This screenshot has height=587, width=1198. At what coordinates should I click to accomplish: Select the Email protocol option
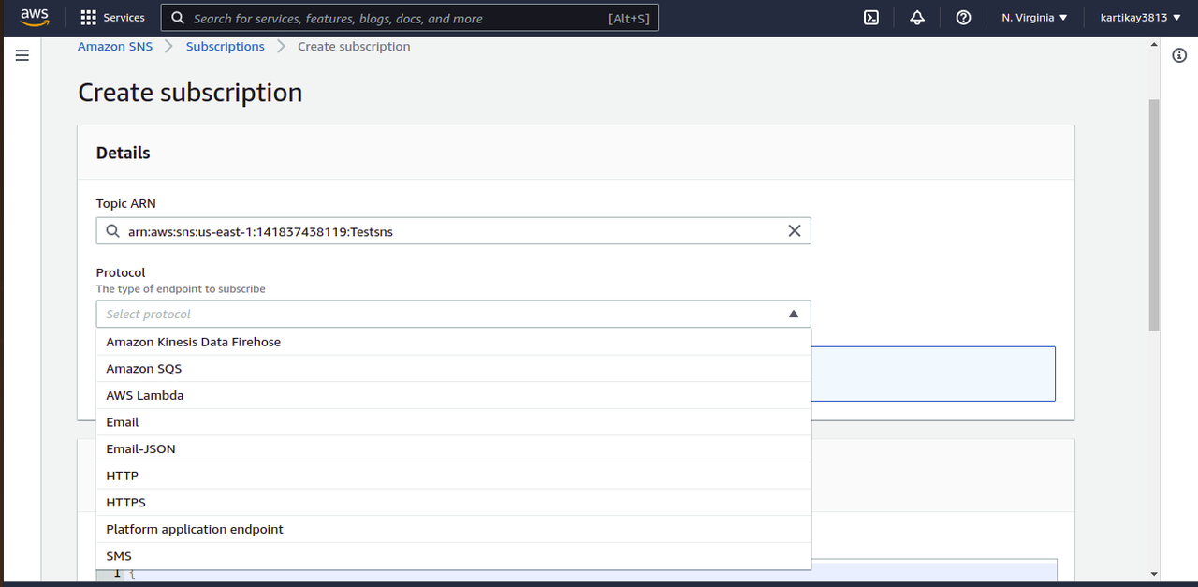click(453, 422)
